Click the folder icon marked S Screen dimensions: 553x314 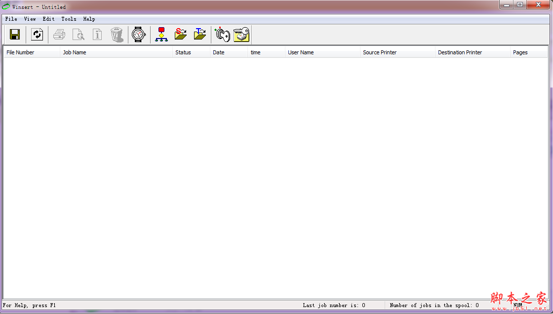click(181, 35)
